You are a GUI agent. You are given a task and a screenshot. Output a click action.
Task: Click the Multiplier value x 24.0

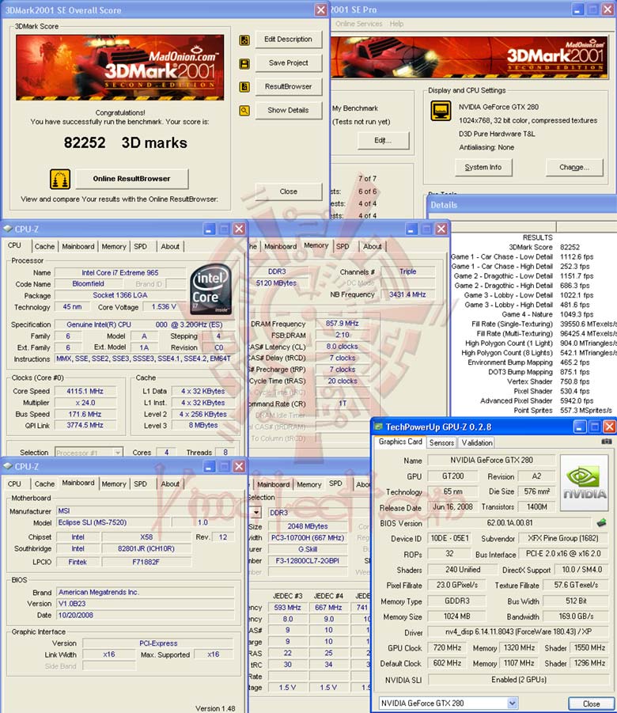[x=85, y=403]
